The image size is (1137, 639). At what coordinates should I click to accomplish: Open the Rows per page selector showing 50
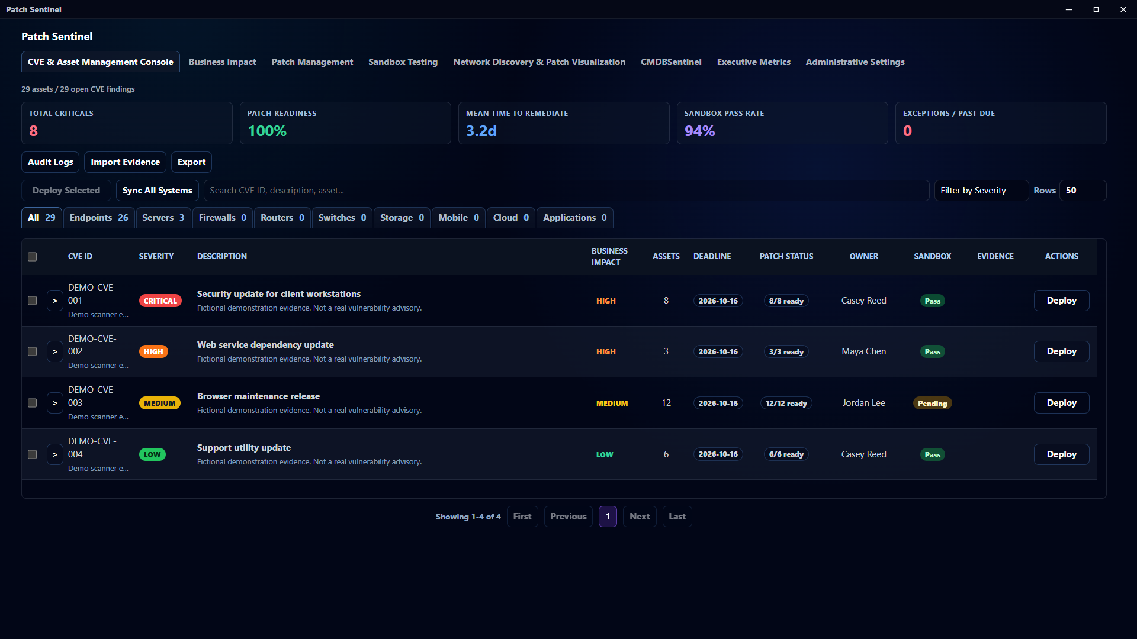coord(1083,191)
